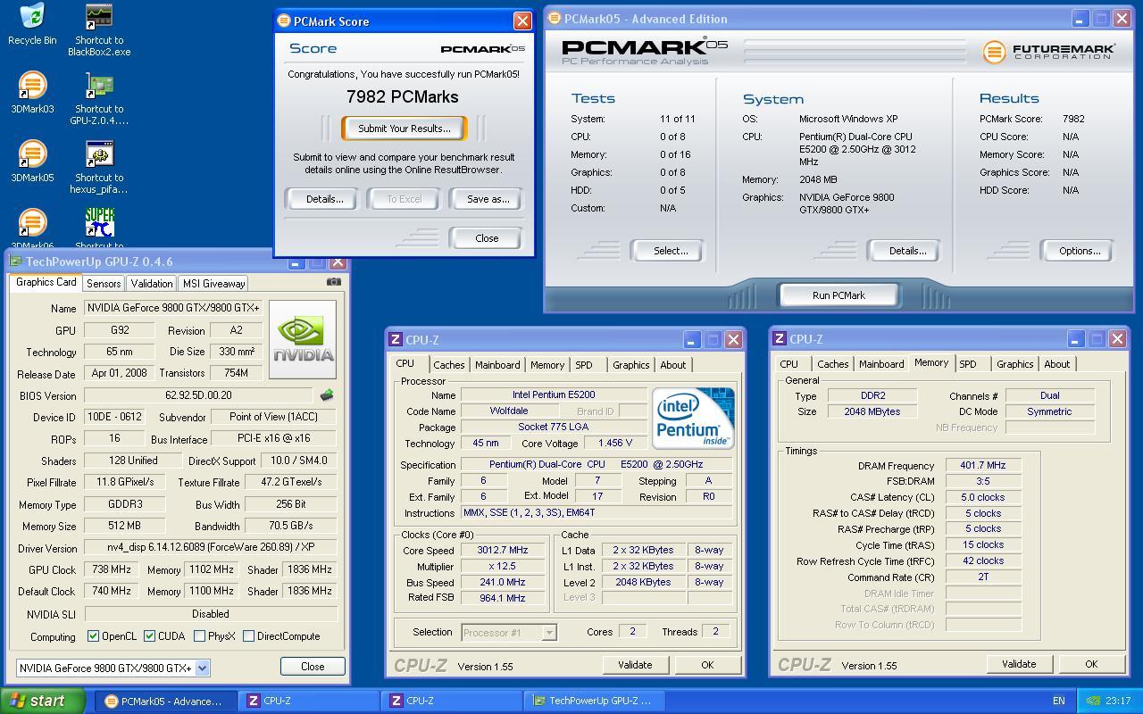
Task: Close the PCMark Score dialog via Close button
Action: 487,238
